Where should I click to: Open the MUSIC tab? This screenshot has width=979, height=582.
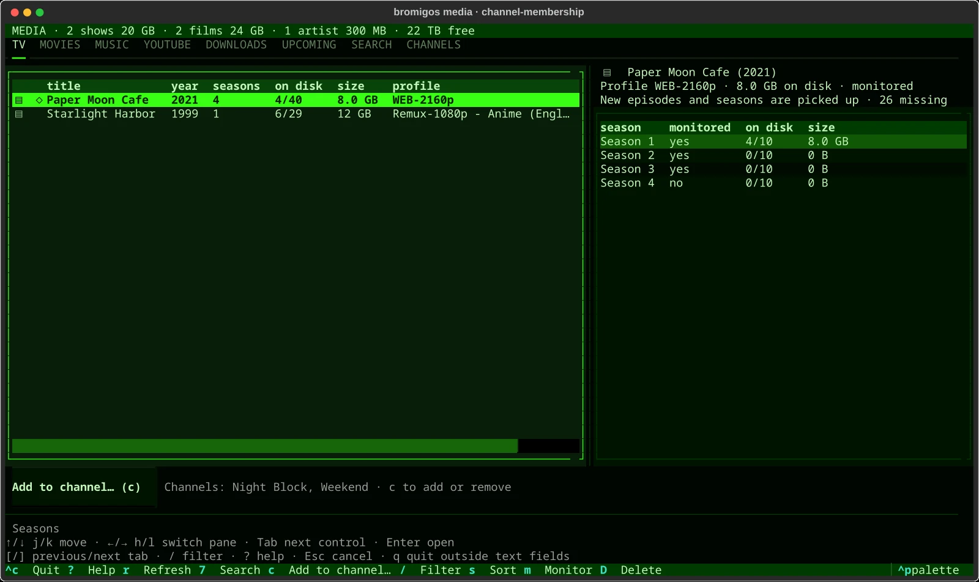coord(112,45)
